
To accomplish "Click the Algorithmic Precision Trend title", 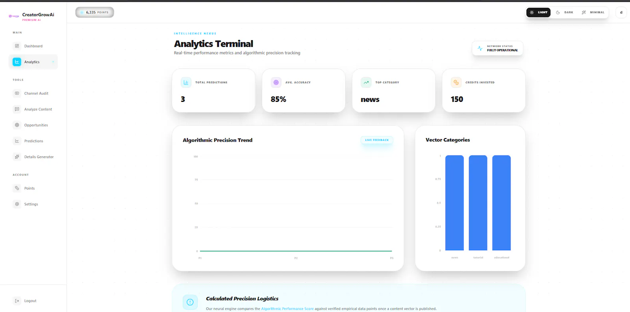I will 217,140.
